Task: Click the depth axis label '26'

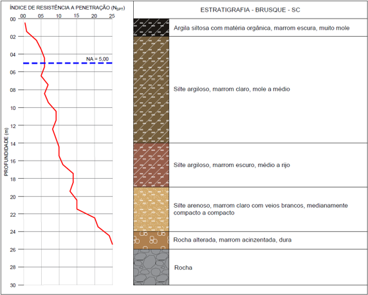Action: pyautogui.click(x=13, y=250)
